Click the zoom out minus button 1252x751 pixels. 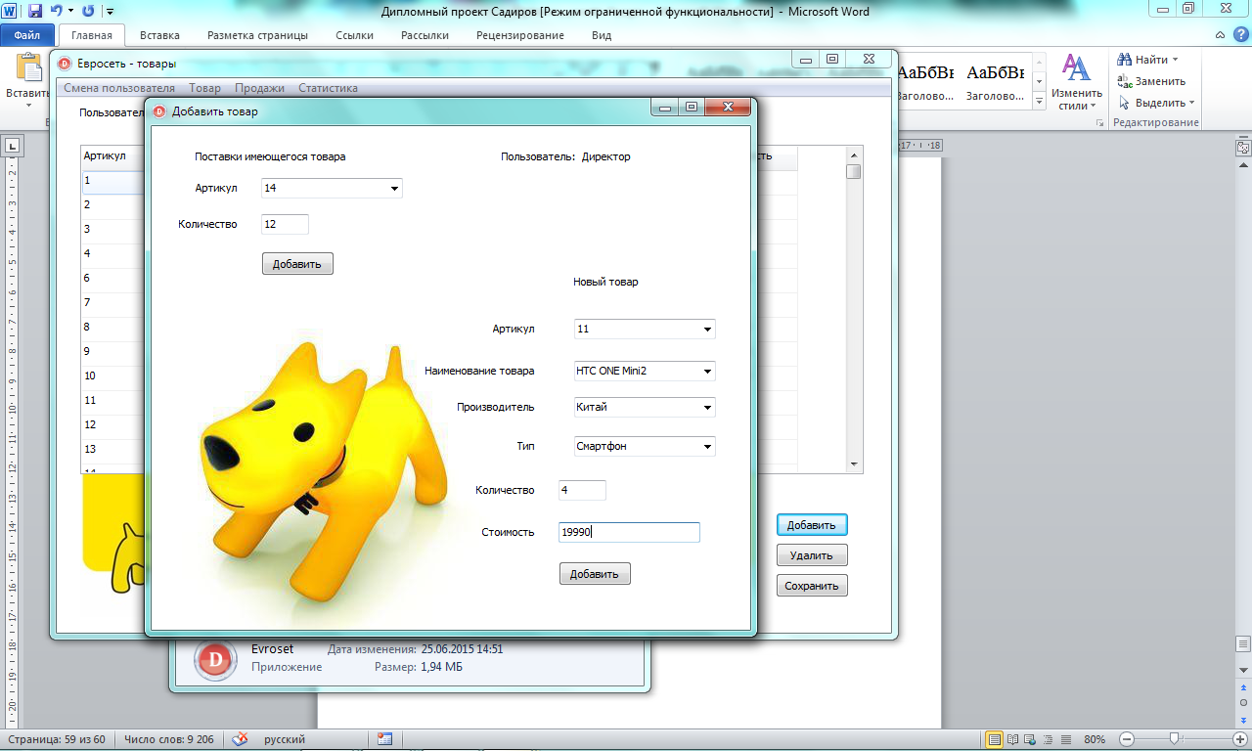pos(1127,739)
